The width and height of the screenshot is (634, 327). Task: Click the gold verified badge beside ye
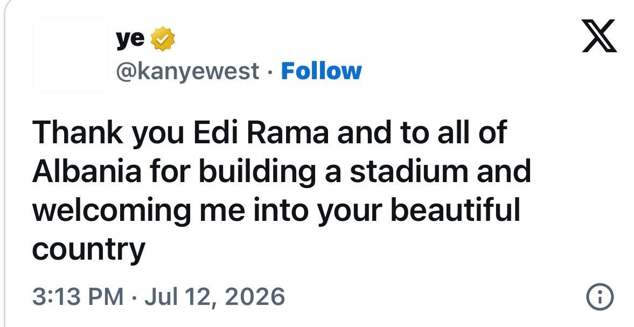[163, 39]
